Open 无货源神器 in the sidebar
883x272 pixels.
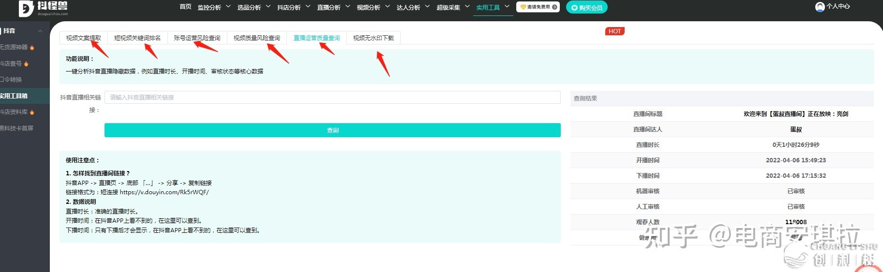[x=14, y=47]
